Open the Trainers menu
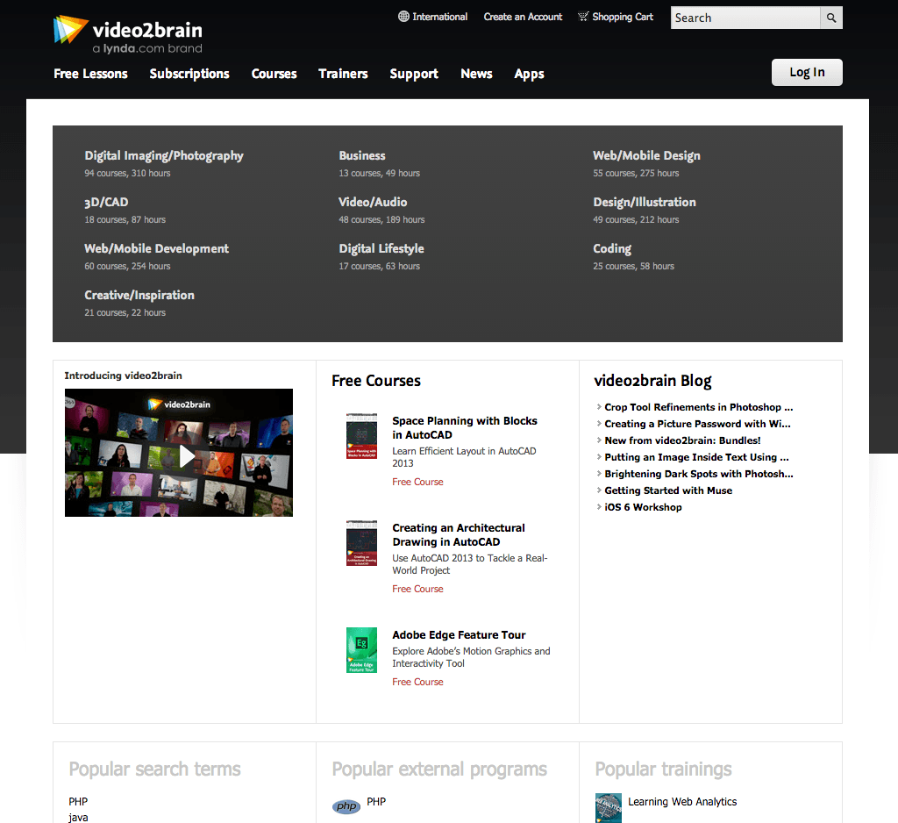The width and height of the screenshot is (898, 823). click(x=343, y=74)
